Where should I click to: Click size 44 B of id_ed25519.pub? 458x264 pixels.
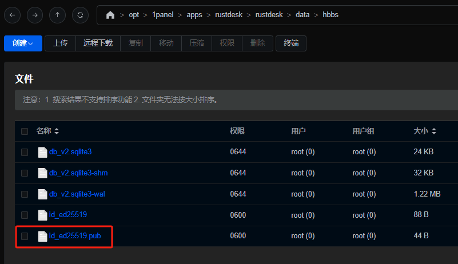click(x=421, y=235)
